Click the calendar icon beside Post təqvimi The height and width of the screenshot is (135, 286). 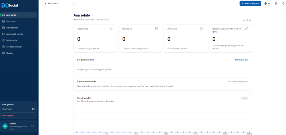3,28
